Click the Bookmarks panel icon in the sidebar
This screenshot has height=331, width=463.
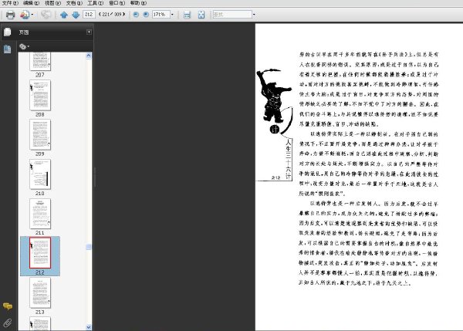[8, 49]
